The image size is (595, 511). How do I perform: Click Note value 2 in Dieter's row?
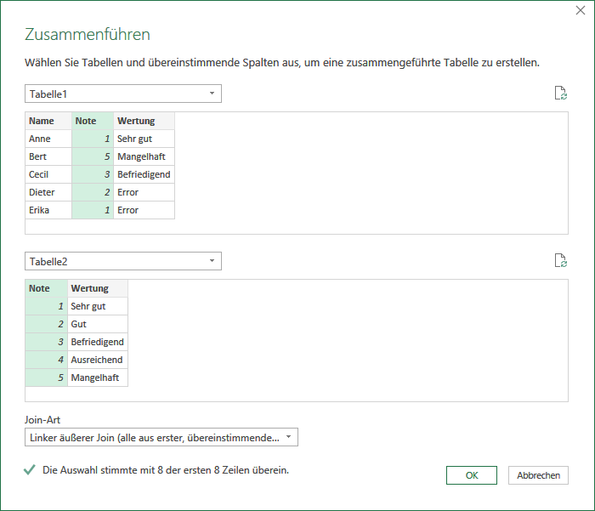point(93,192)
